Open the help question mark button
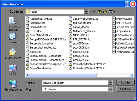 pos(127,4)
